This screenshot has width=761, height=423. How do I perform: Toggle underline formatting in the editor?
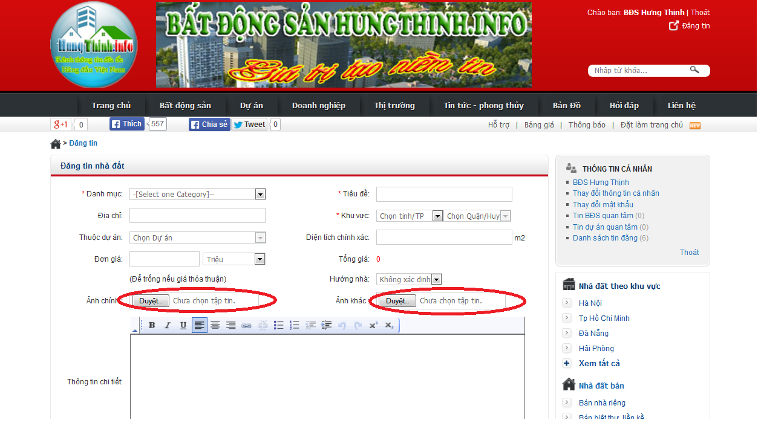click(x=183, y=325)
